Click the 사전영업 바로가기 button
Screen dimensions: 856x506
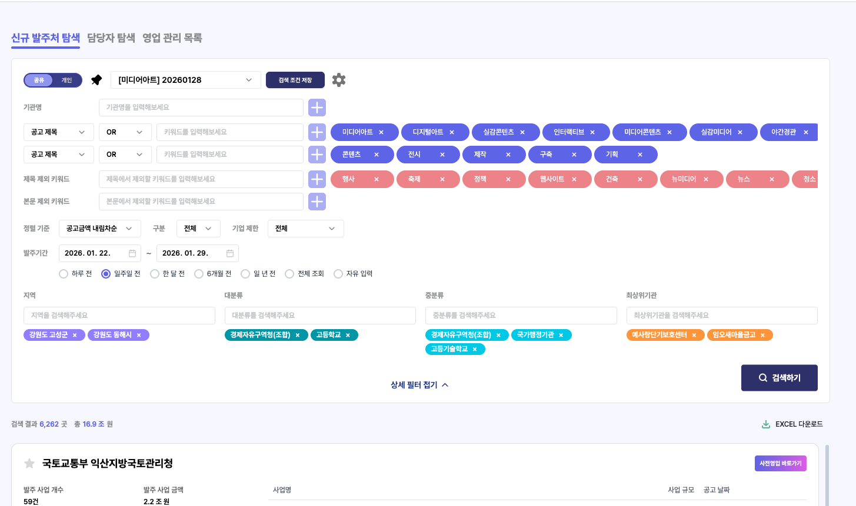pyautogui.click(x=780, y=463)
